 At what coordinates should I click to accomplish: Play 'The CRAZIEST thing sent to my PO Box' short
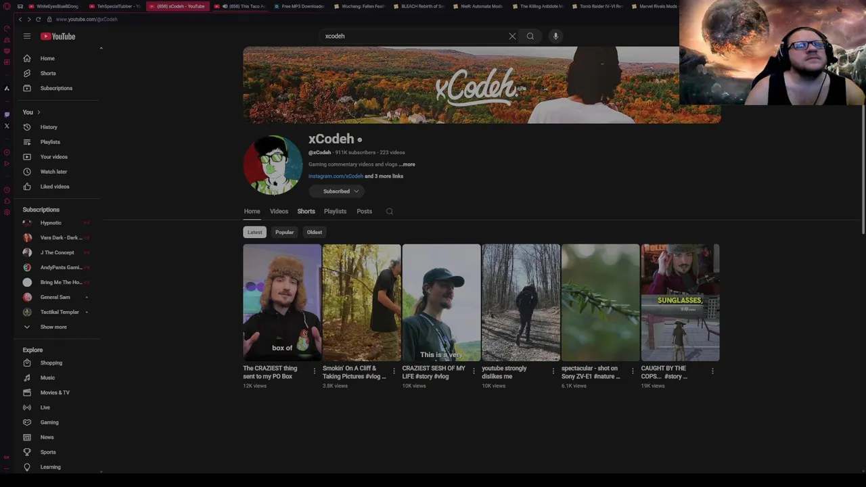(282, 302)
